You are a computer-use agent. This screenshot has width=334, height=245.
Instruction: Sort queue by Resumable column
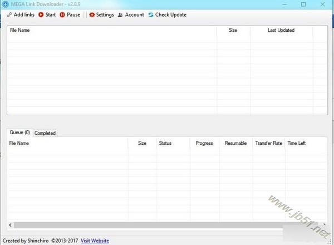pos(235,143)
